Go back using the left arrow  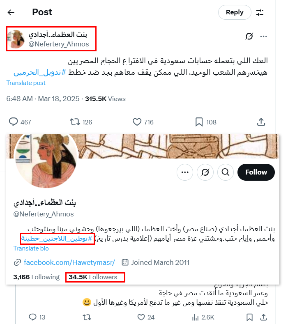11,12
